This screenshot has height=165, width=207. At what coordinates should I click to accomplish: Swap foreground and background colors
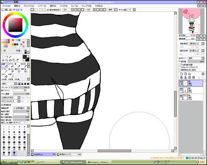29,56
